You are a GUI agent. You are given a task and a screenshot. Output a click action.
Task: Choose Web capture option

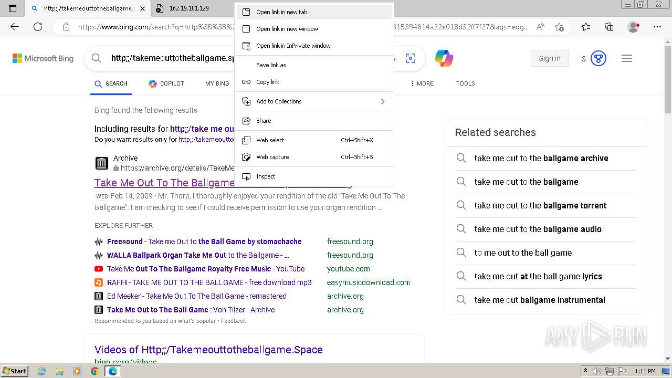[x=314, y=157]
